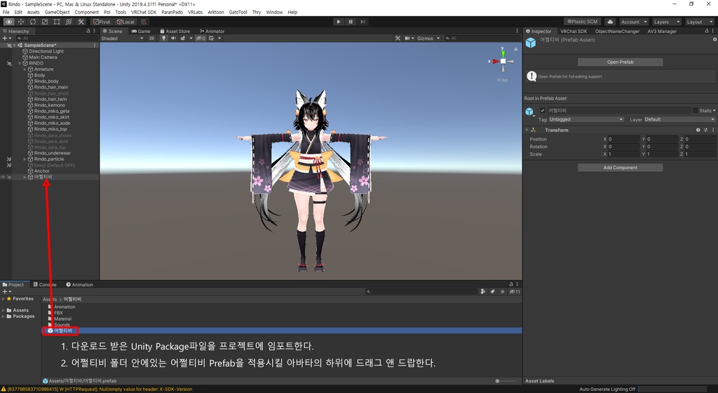Search by label icon in Project panel
Screen dimensions: 718x393
click(493, 291)
